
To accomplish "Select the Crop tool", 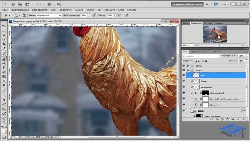I will pyautogui.click(x=4, y=44).
